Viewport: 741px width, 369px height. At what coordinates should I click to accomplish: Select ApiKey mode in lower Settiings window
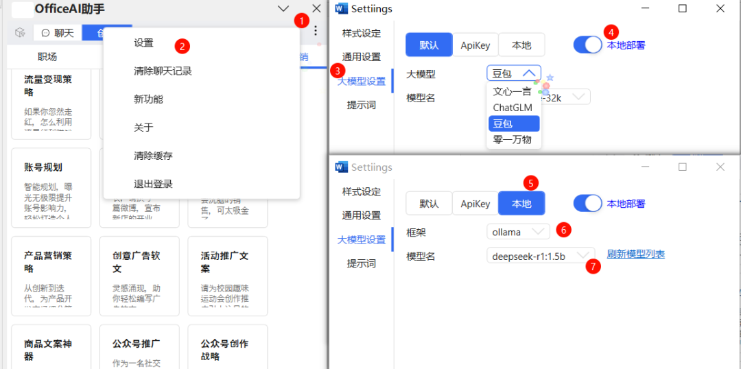click(x=475, y=204)
